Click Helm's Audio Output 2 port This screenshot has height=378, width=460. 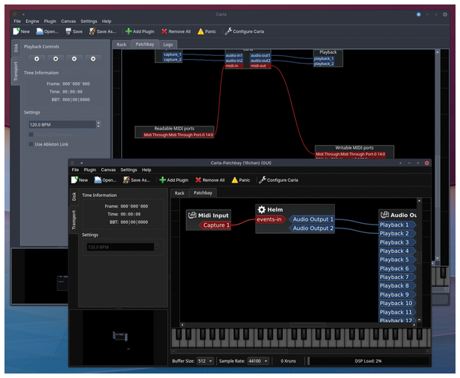pyautogui.click(x=311, y=228)
